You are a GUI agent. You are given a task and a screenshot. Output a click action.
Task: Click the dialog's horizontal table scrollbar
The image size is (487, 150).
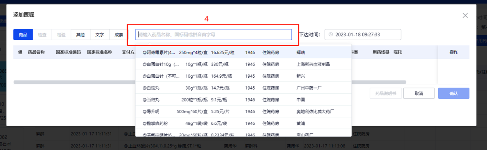point(210,82)
